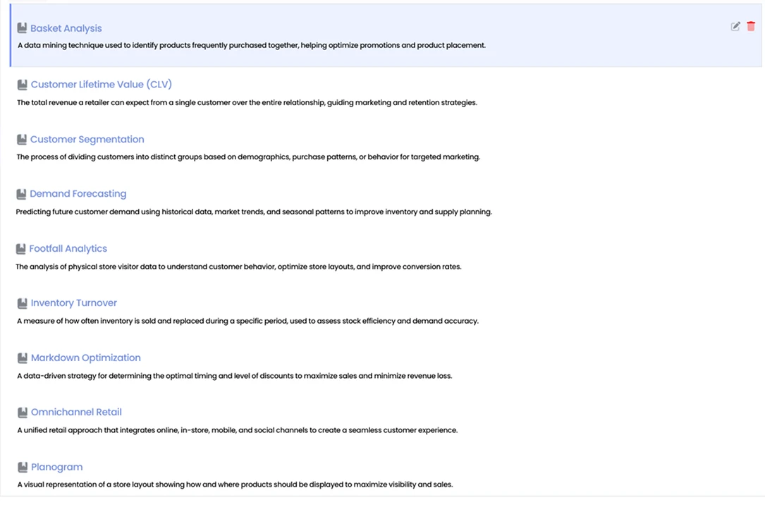Click the book icon beside Basket Analysis
The width and height of the screenshot is (765, 512).
click(22, 29)
